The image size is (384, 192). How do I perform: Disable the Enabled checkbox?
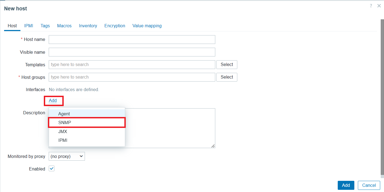click(x=51, y=168)
